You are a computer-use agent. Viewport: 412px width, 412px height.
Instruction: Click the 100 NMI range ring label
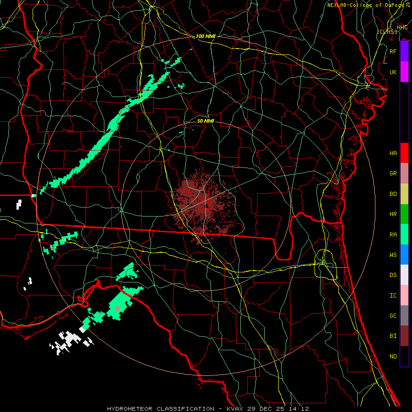click(x=206, y=36)
